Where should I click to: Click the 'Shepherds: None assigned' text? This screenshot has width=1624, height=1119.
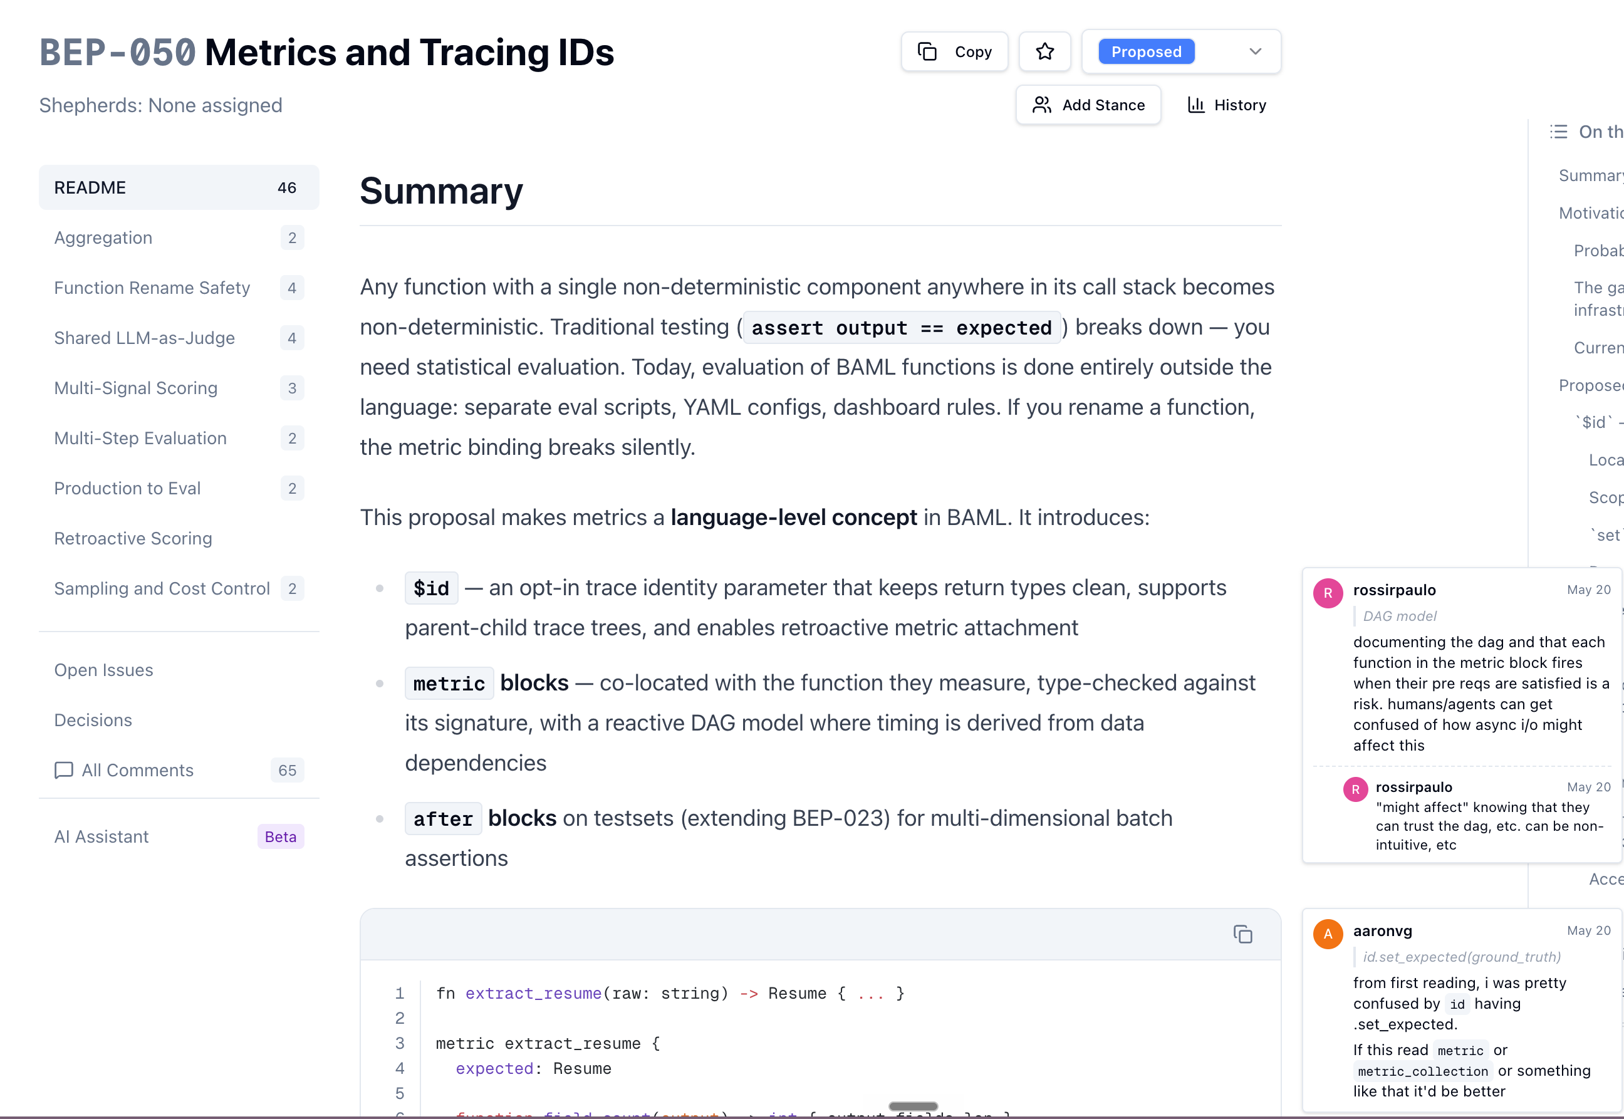click(x=160, y=105)
